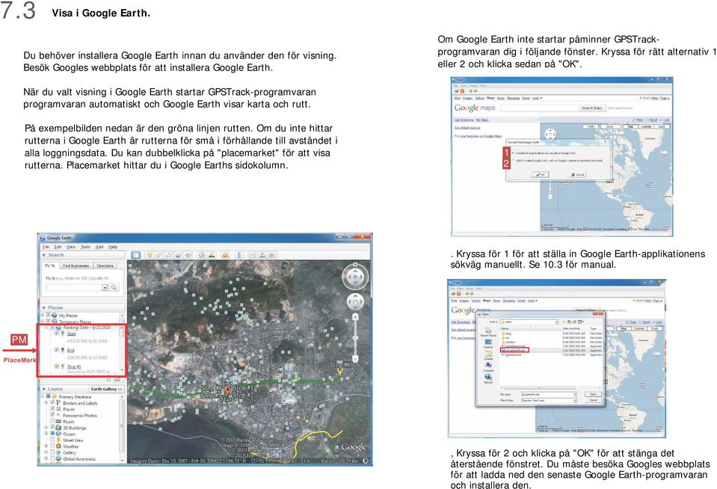Open the Edit menu in Google Earth
The width and height of the screenshot is (717, 489).
tap(58, 247)
